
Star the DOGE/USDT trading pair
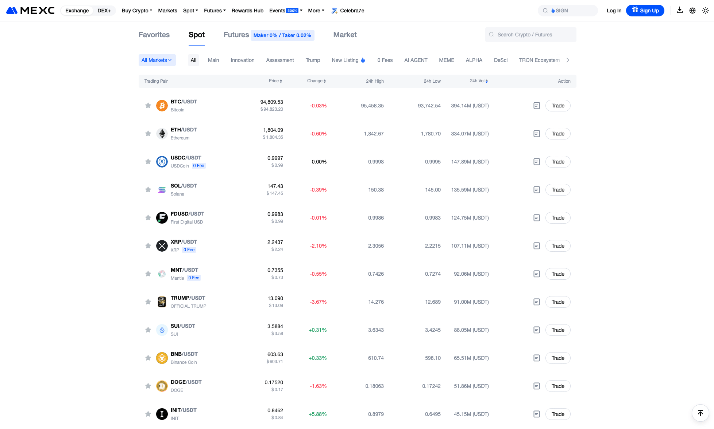pyautogui.click(x=148, y=386)
